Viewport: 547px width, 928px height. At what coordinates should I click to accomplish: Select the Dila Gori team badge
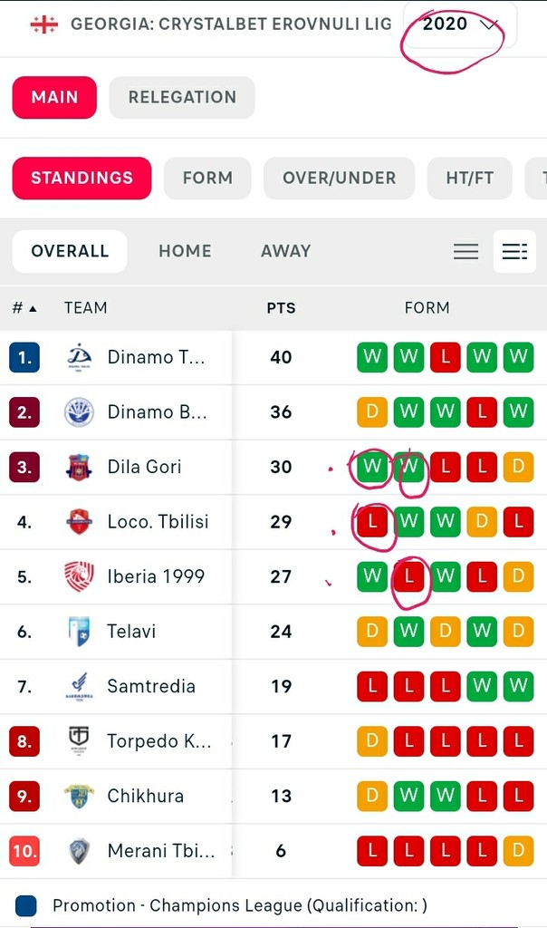pyautogui.click(x=79, y=467)
